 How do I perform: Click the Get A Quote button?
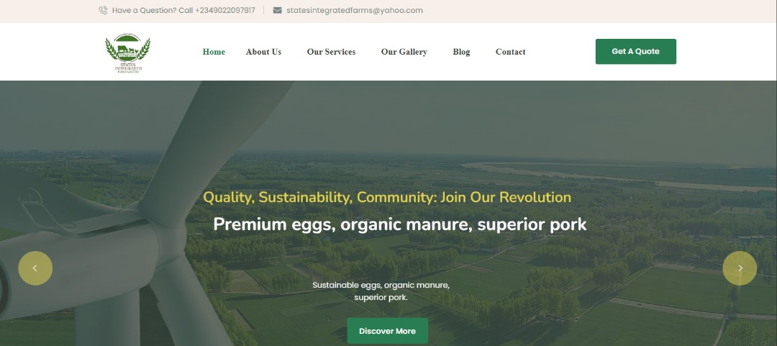pos(636,52)
